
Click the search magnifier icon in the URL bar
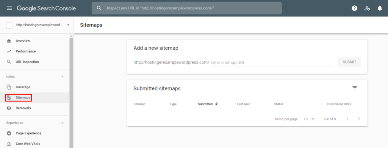coord(99,8)
